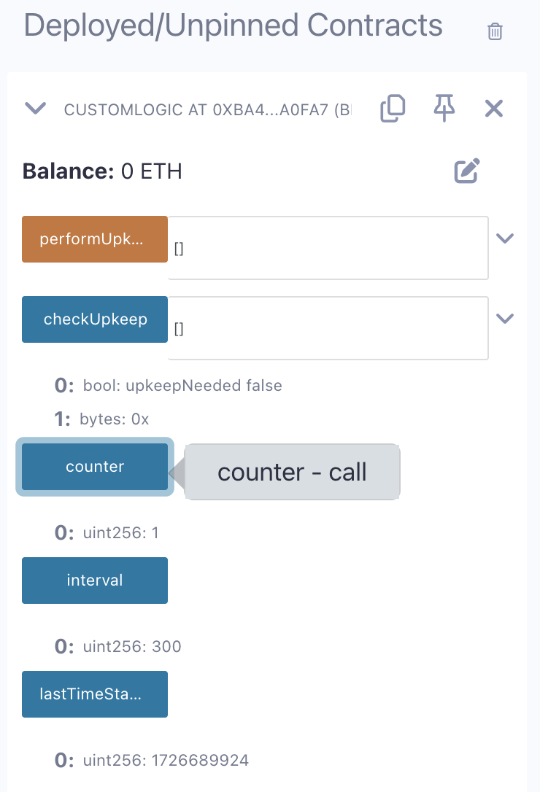Image resolution: width=540 pixels, height=792 pixels.
Task: Click the CUSTOMLOGIC AT 0XBA4 contract title
Action: click(207, 110)
